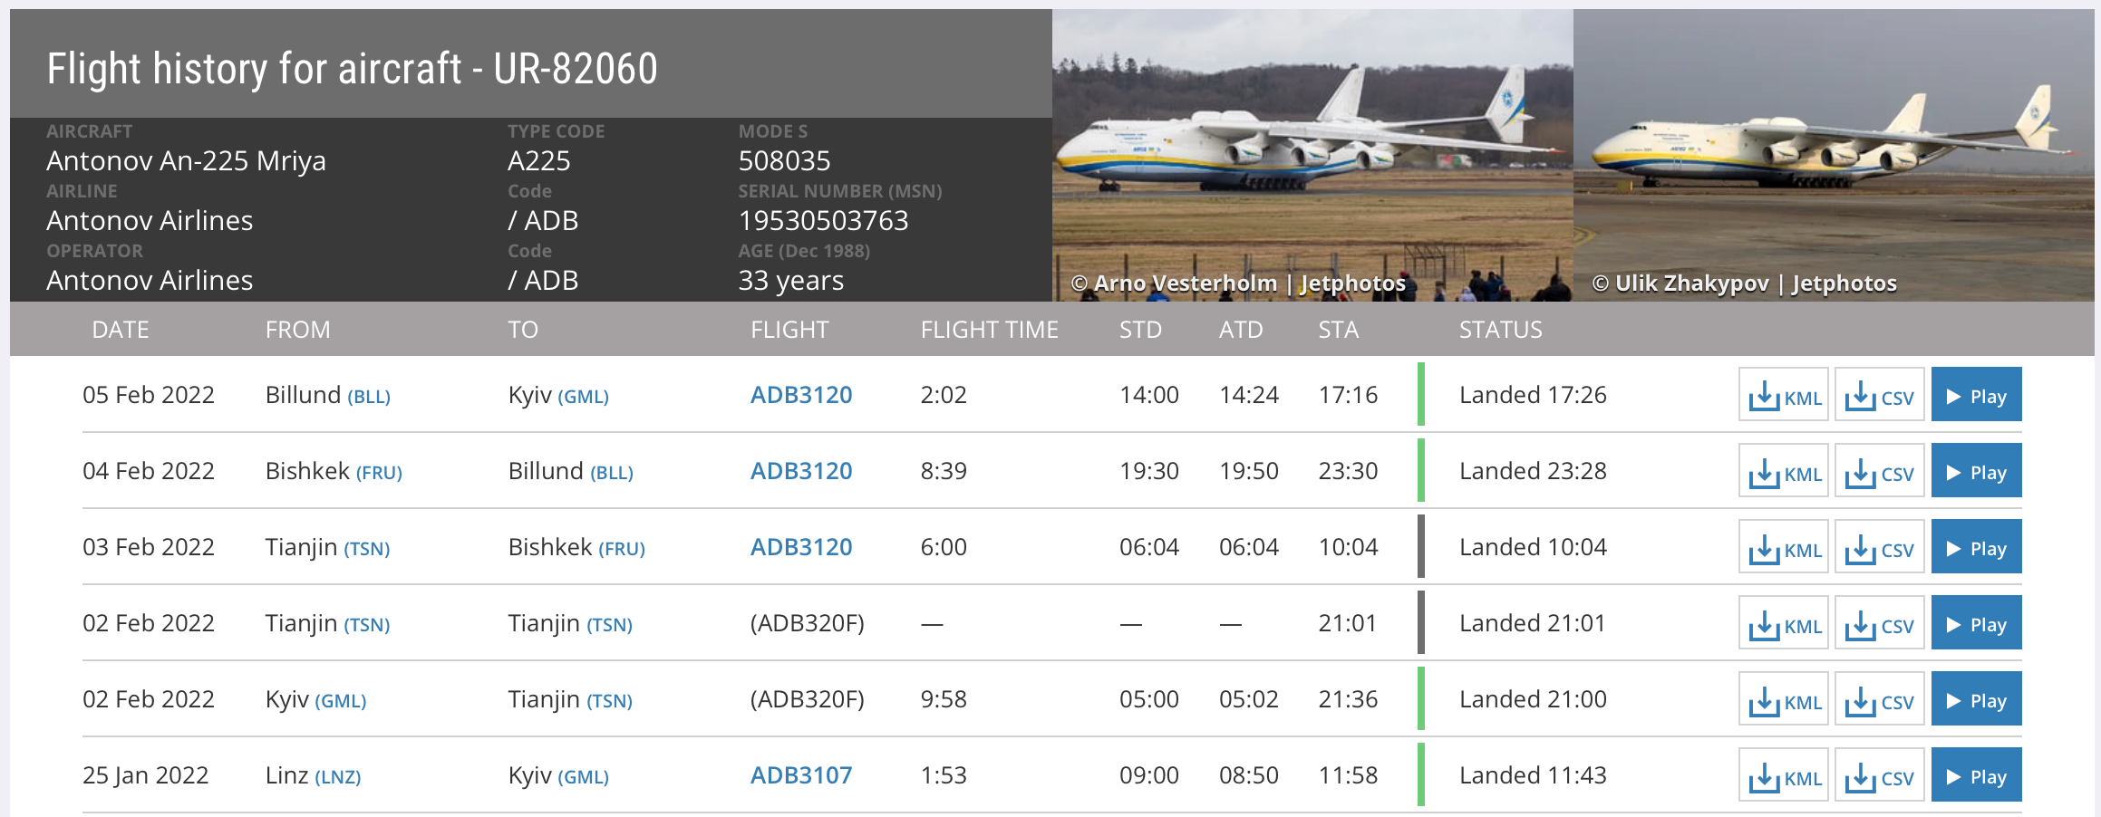Sort flights by the DATE column

[120, 329]
